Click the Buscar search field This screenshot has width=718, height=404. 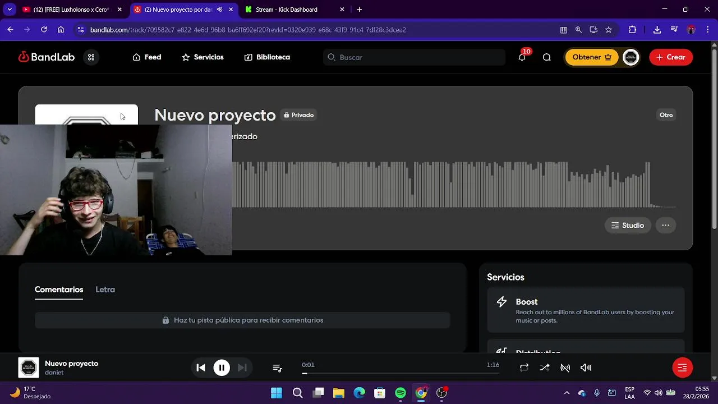click(x=414, y=57)
